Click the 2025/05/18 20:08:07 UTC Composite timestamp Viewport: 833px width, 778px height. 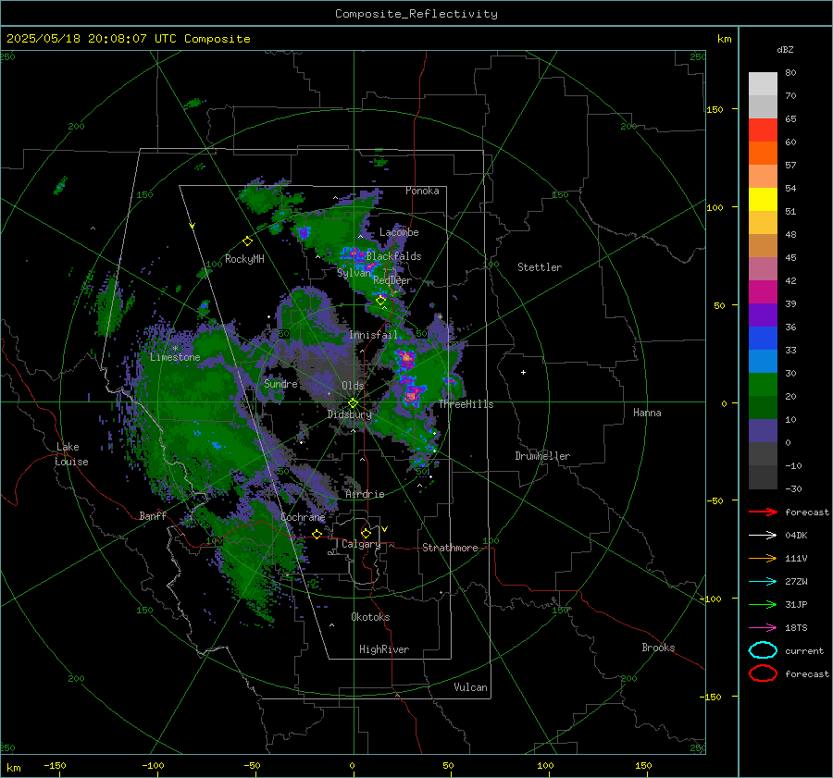[x=128, y=39]
